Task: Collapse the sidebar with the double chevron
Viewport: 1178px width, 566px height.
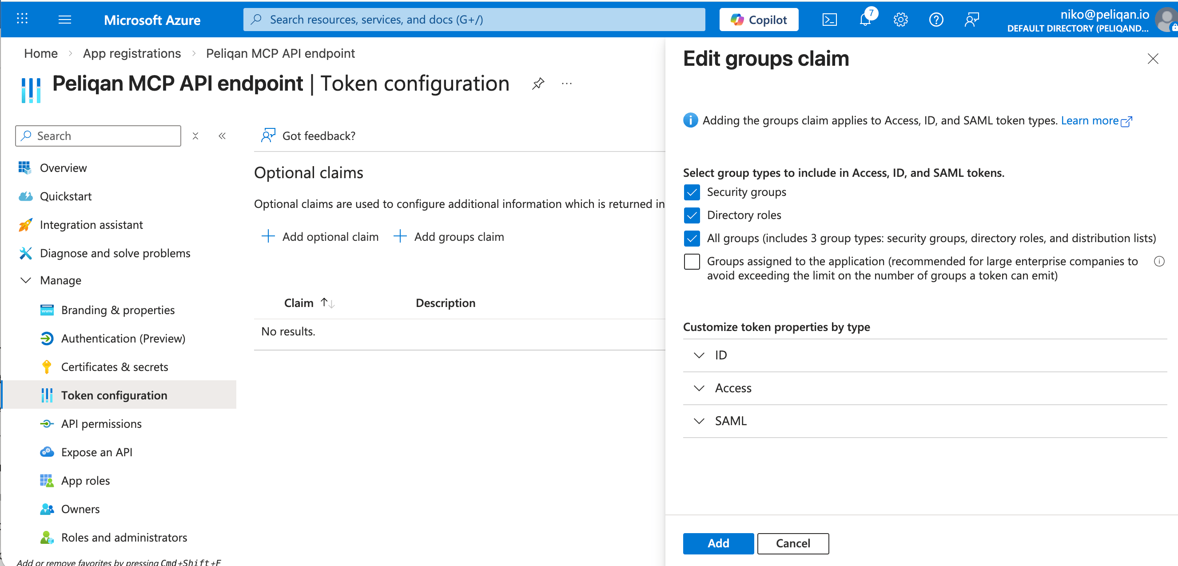Action: [222, 136]
